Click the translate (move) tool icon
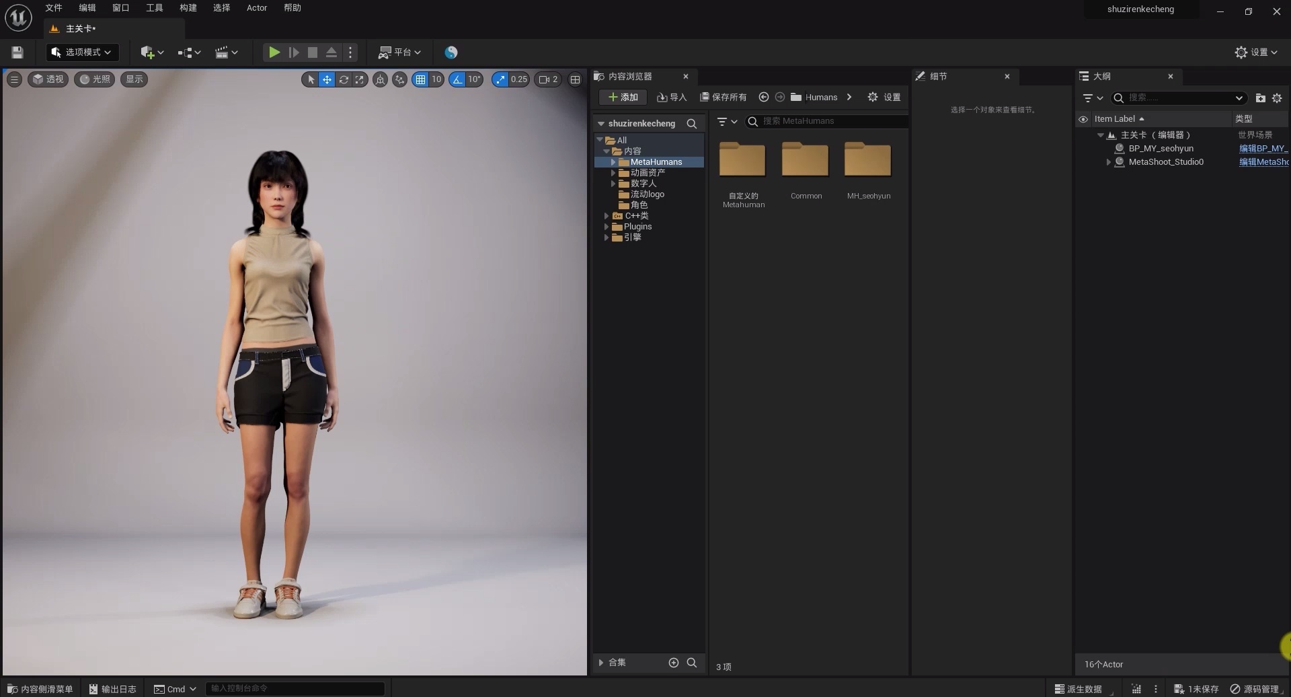 point(327,79)
